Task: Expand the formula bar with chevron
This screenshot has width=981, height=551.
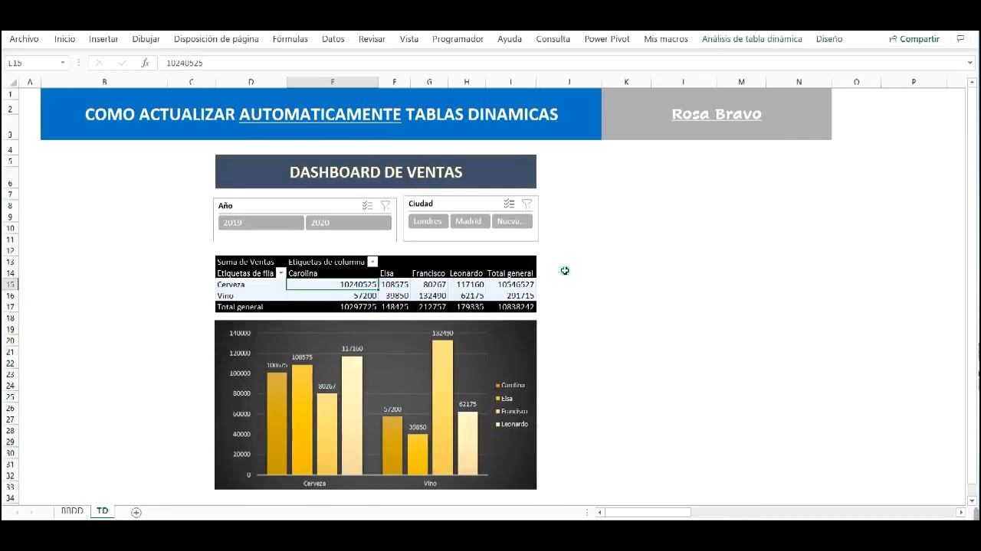Action: (970, 63)
